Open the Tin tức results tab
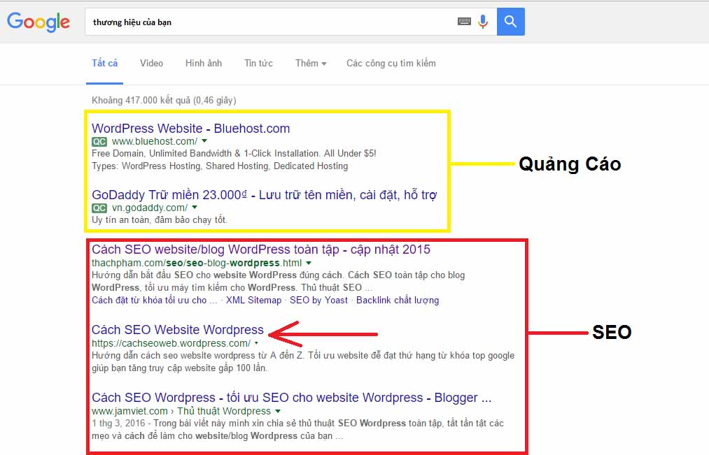This screenshot has width=709, height=455. pos(258,63)
